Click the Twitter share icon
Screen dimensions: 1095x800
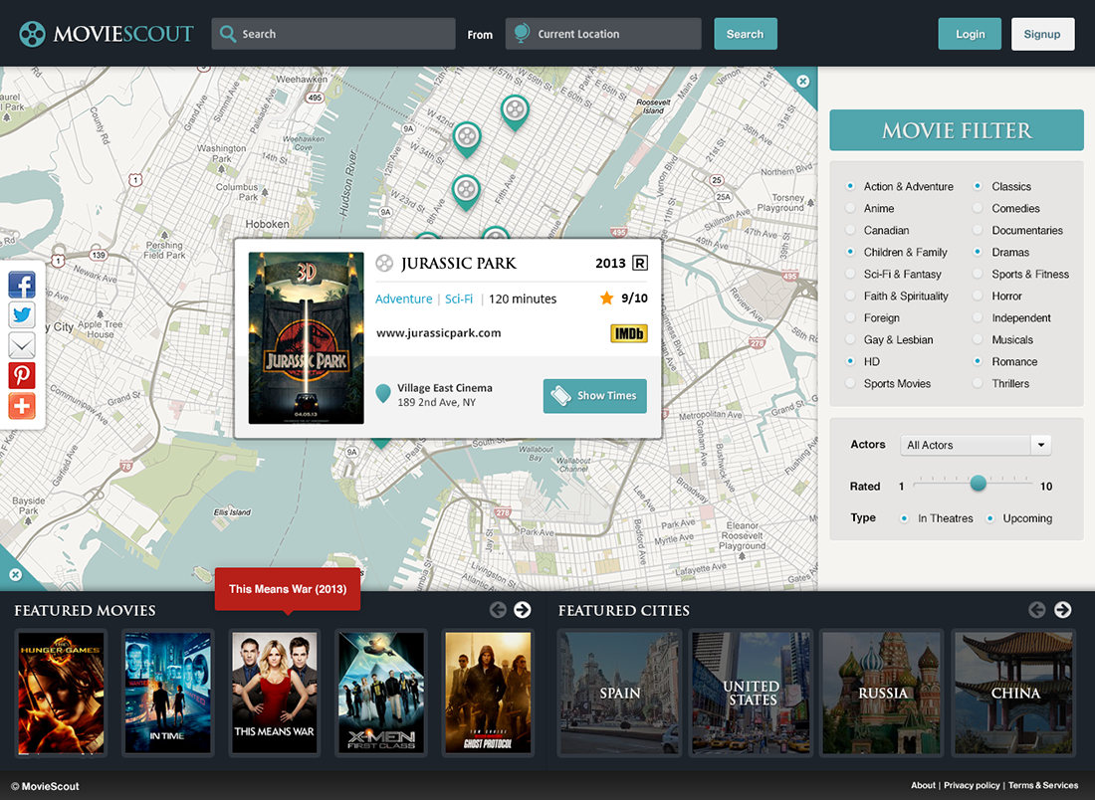click(21, 314)
